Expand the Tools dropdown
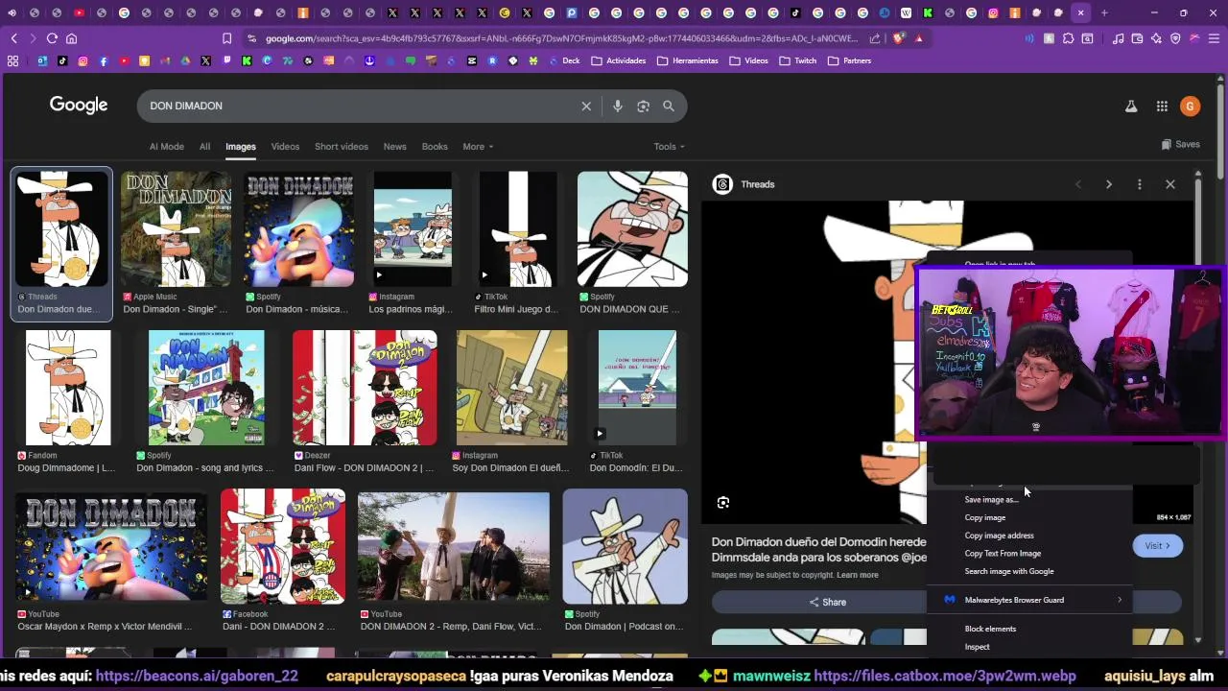The image size is (1228, 691). coord(669,147)
